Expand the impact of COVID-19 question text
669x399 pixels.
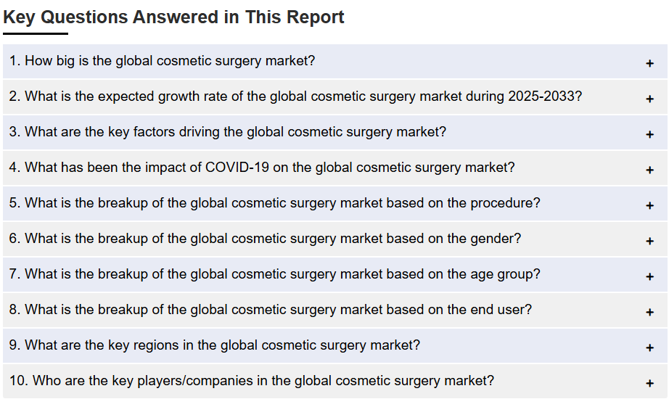coord(261,168)
